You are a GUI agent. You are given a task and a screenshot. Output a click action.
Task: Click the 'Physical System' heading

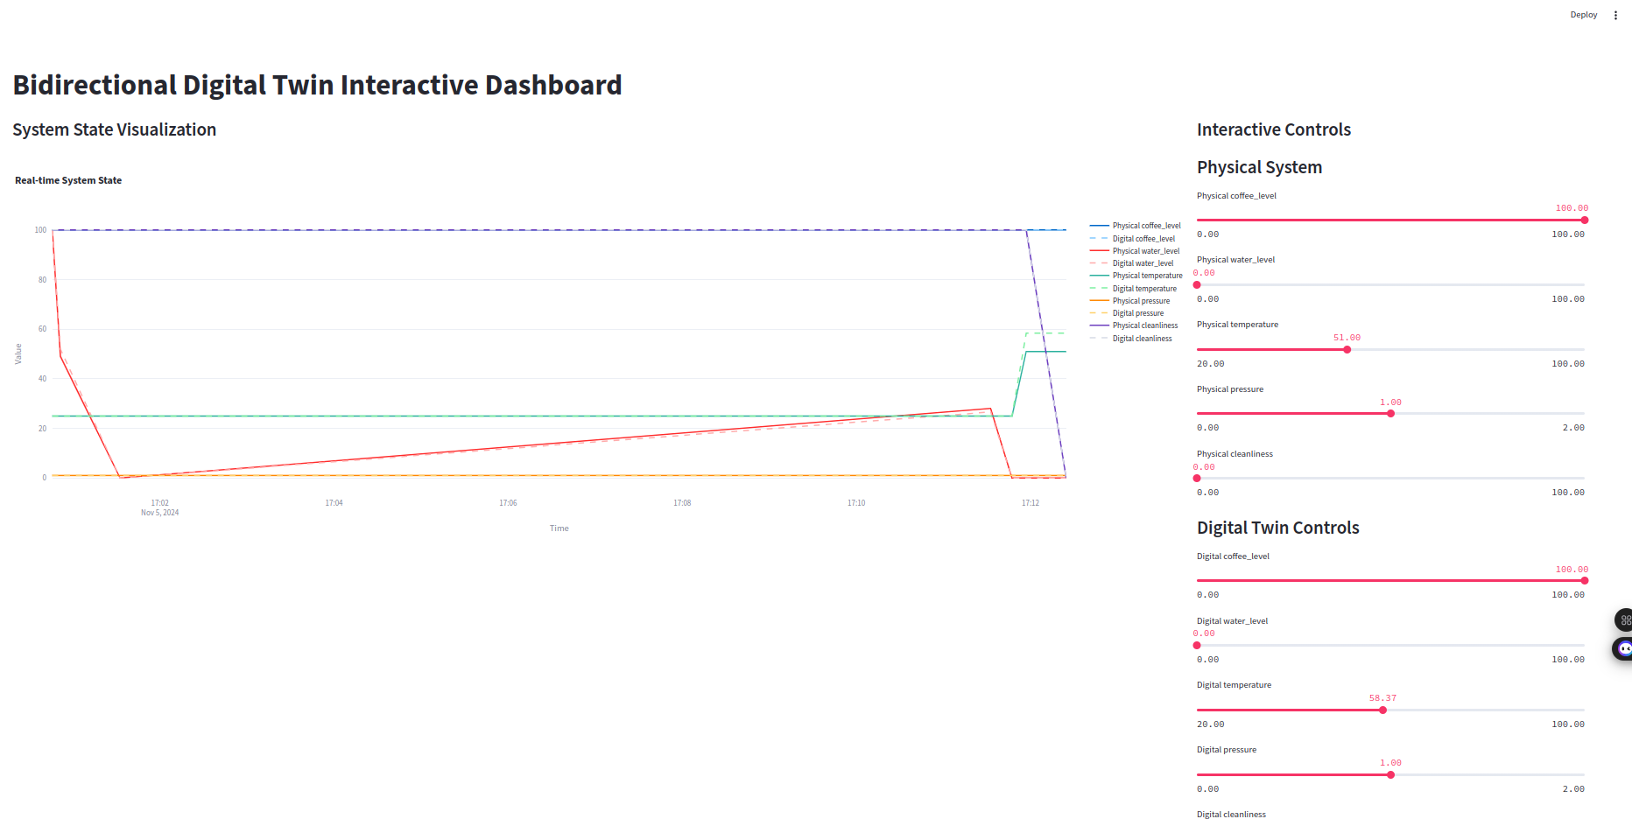(1259, 167)
